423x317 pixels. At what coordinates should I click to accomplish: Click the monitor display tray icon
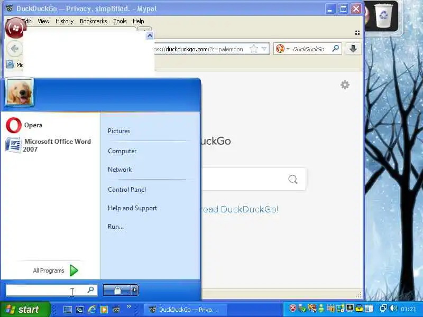pos(350,308)
